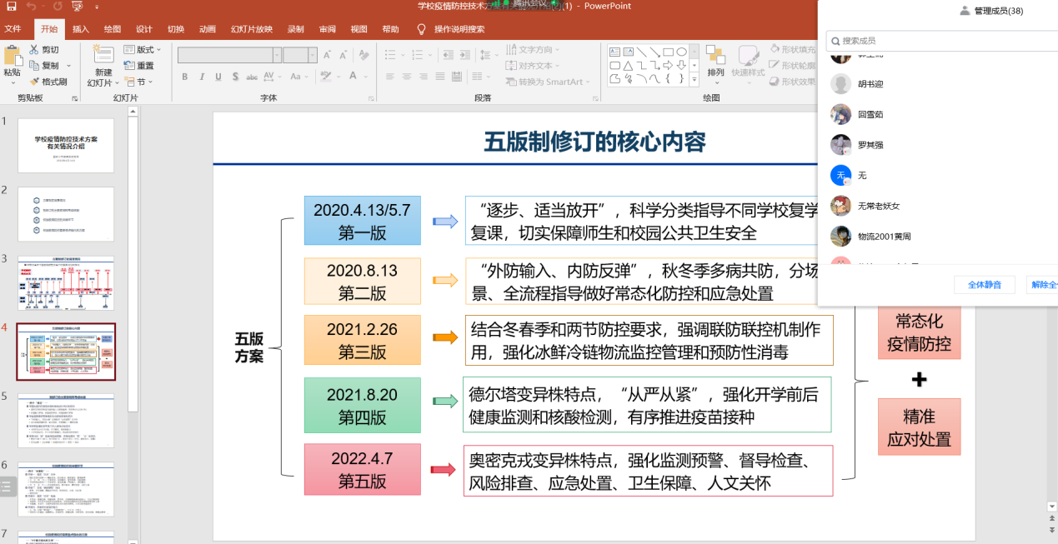The height and width of the screenshot is (544, 1058).
Task: Click the Cut (剪切) scissors icon
Action: pyautogui.click(x=34, y=50)
